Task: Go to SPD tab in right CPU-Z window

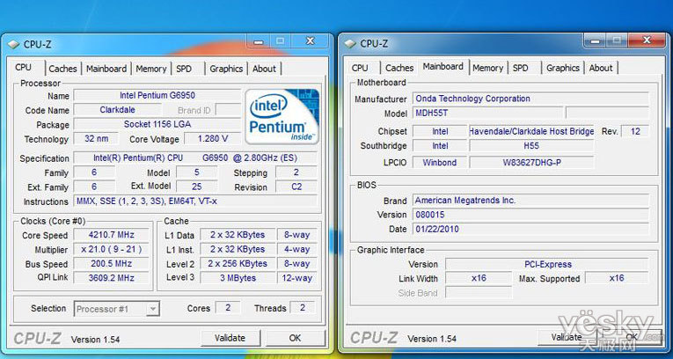Action: click(520, 68)
